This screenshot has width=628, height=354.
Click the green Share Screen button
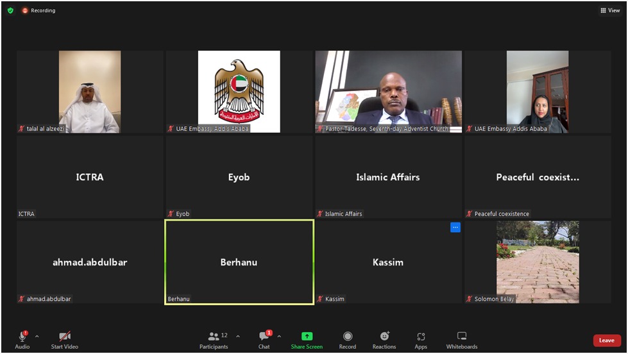point(307,341)
